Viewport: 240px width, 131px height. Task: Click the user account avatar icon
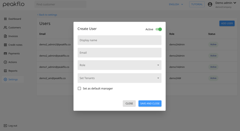coord(210,4)
